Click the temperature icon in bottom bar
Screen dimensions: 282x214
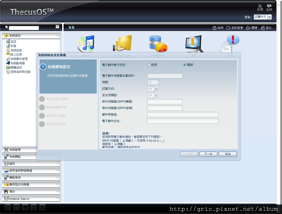34,208
